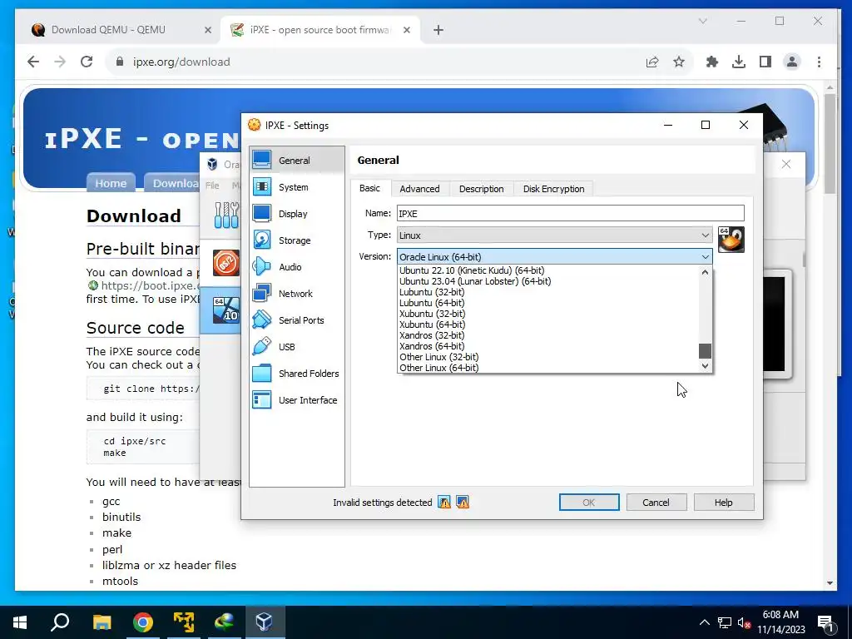
Task: Open Display settings category
Action: pos(297,214)
